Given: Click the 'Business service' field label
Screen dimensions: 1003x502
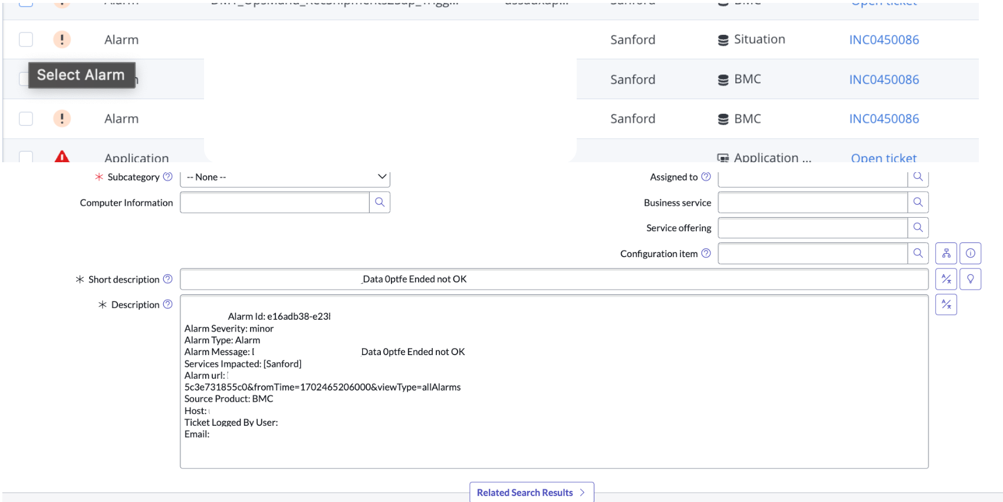Looking at the screenshot, I should coord(678,202).
